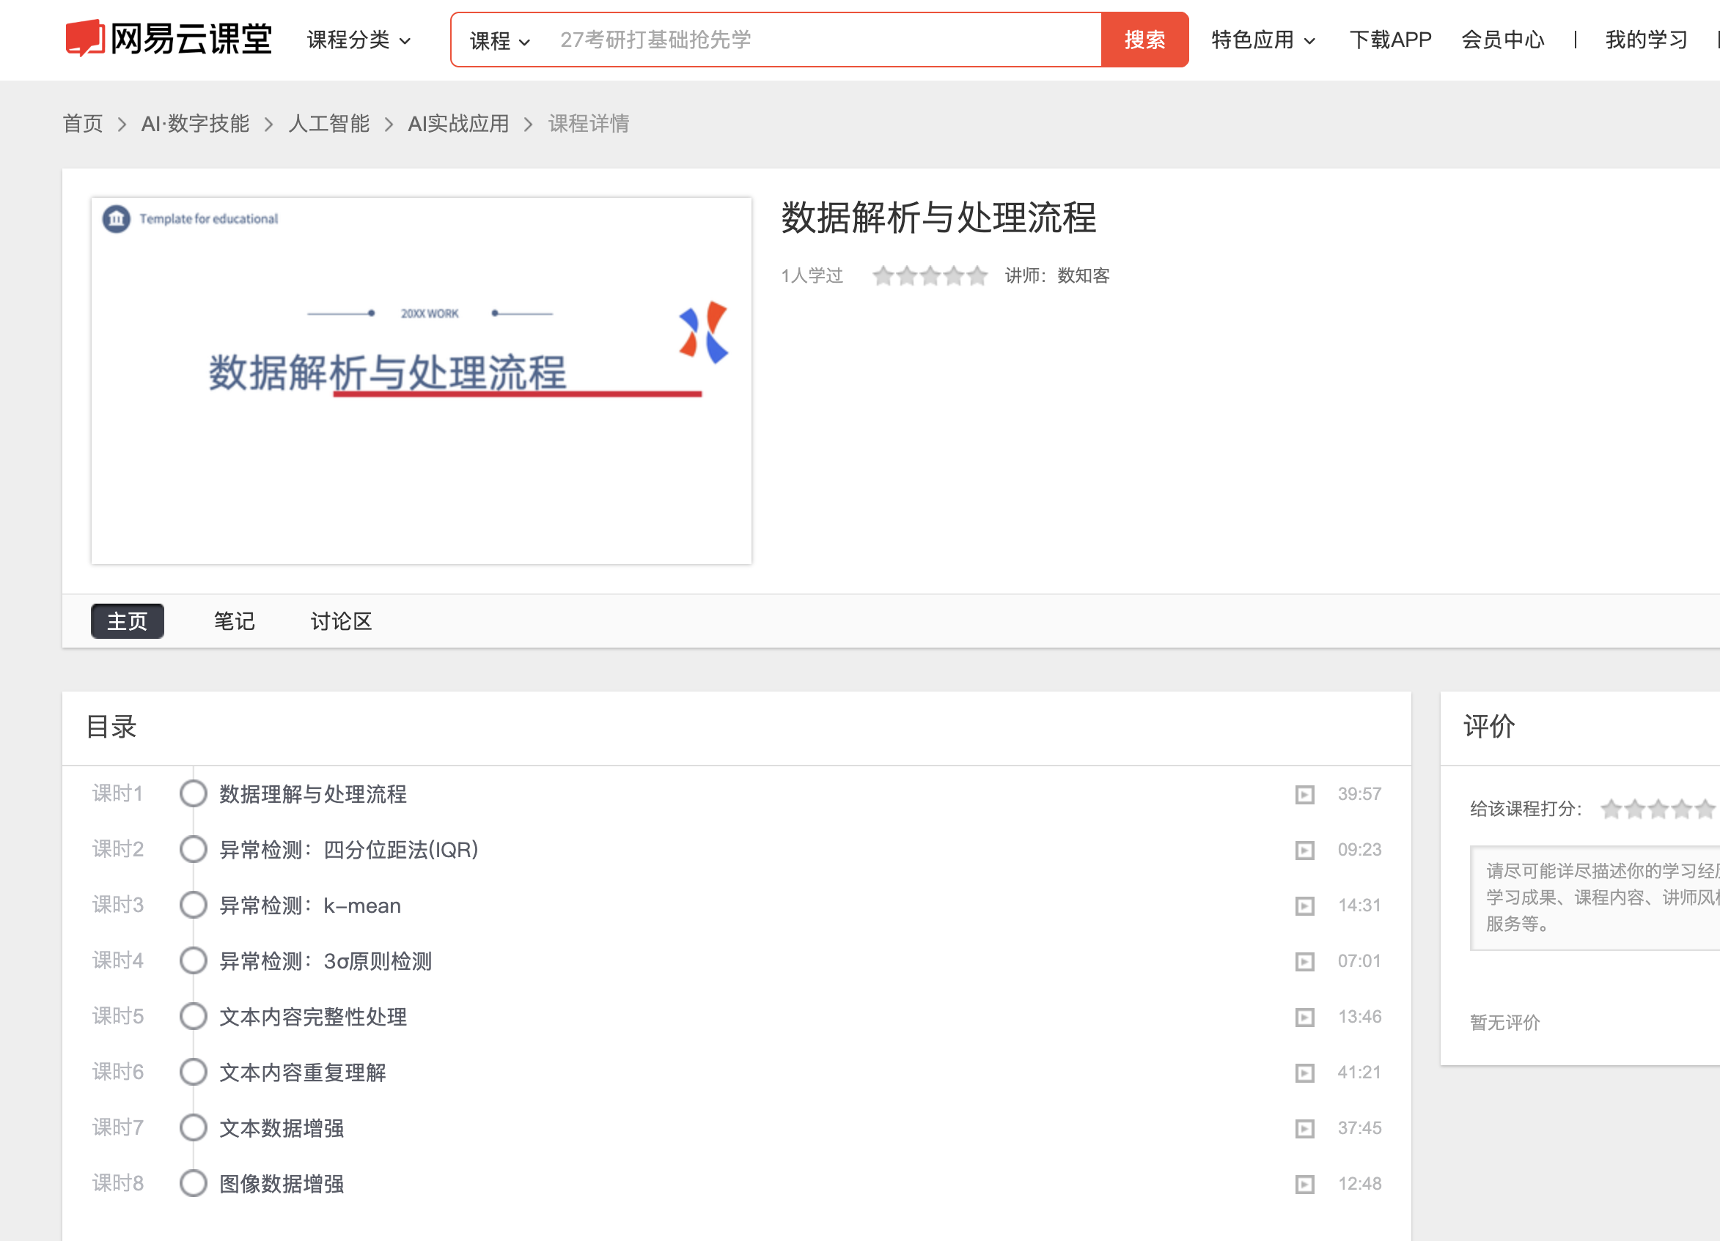Rate the course five stars

point(1705,810)
